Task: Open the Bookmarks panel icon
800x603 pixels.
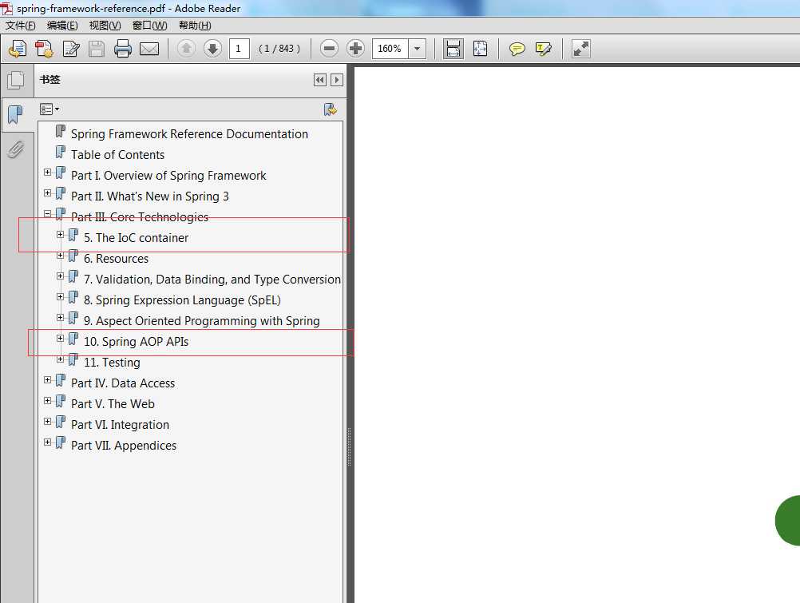Action: point(16,114)
